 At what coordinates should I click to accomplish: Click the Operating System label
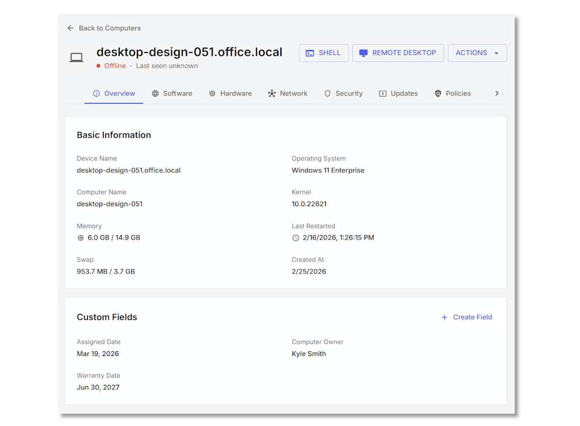pyautogui.click(x=319, y=159)
